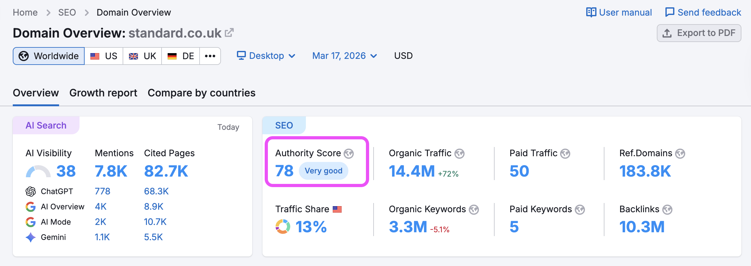Image resolution: width=751 pixels, height=266 pixels.
Task: Click the desktop monitor icon
Action: coord(241,56)
